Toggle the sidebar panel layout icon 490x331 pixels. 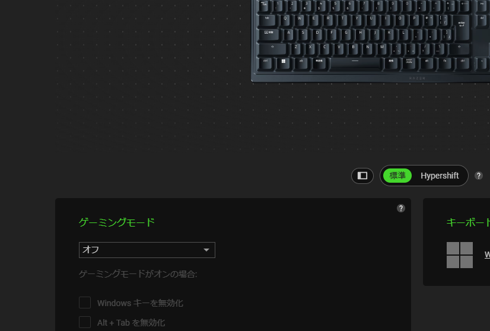(x=362, y=176)
